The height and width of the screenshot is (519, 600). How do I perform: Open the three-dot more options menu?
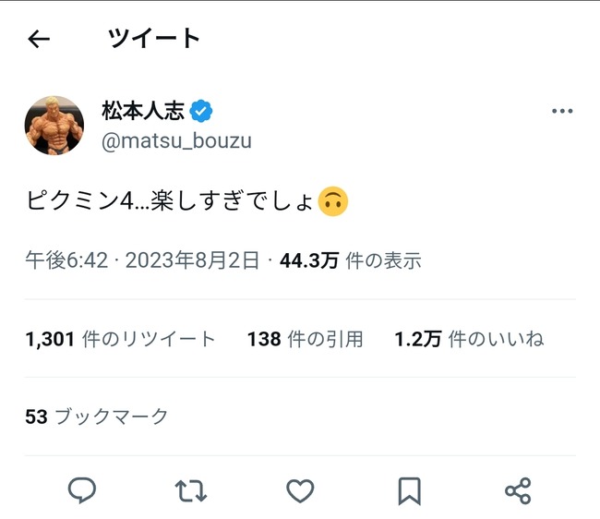pos(562,112)
